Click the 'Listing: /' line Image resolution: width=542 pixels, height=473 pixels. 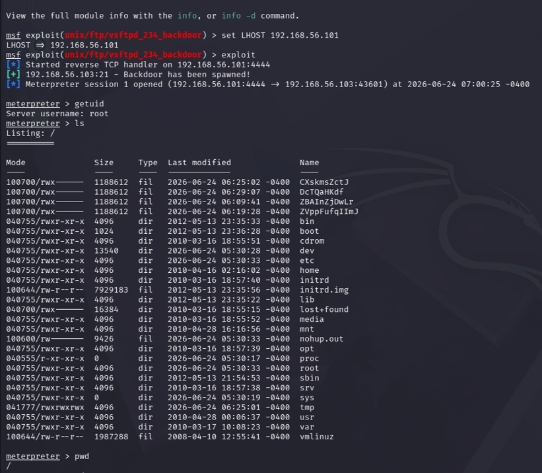tap(30, 133)
